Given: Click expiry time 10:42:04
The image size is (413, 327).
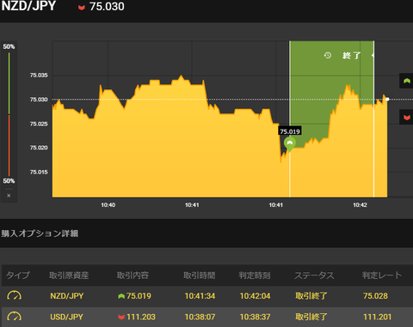Looking at the screenshot, I should (255, 296).
